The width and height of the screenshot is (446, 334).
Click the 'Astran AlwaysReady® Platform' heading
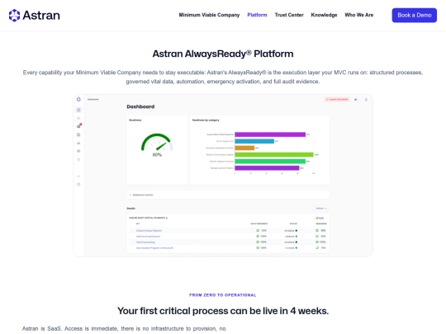tap(223, 54)
